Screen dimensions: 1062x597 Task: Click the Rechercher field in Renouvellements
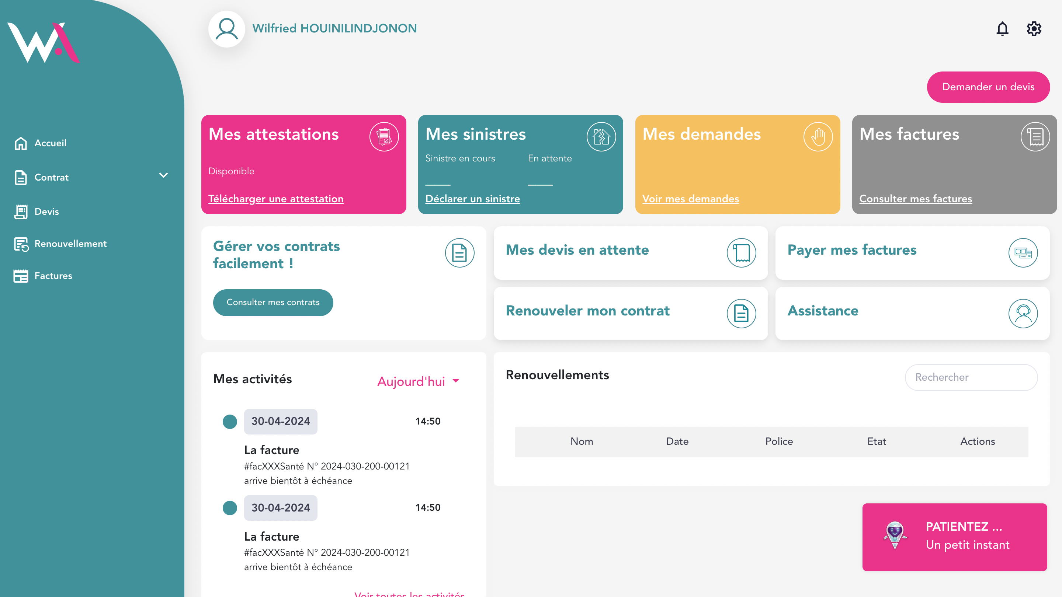click(x=971, y=377)
